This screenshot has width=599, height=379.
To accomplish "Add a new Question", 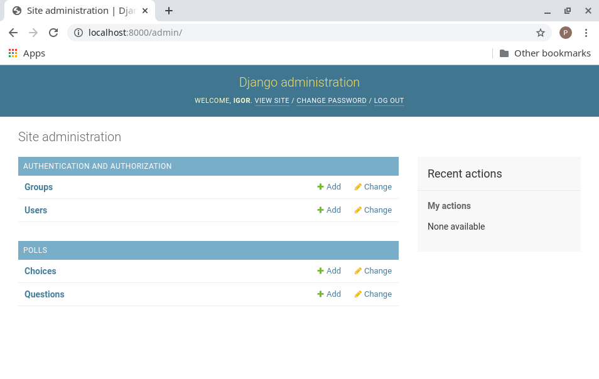I will [329, 294].
